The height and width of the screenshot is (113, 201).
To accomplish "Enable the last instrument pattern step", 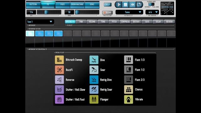I will tap(171, 34).
